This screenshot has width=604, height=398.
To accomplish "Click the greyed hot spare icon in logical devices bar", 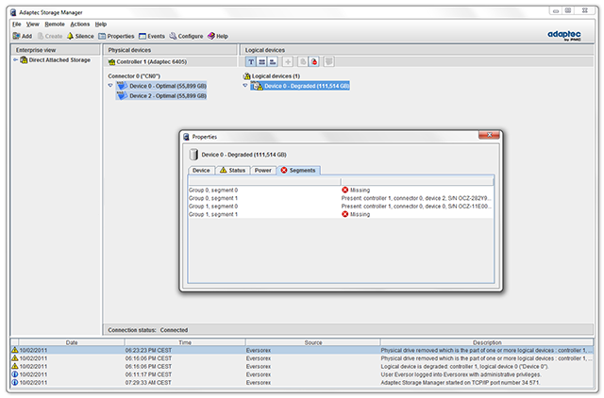I will tap(303, 61).
